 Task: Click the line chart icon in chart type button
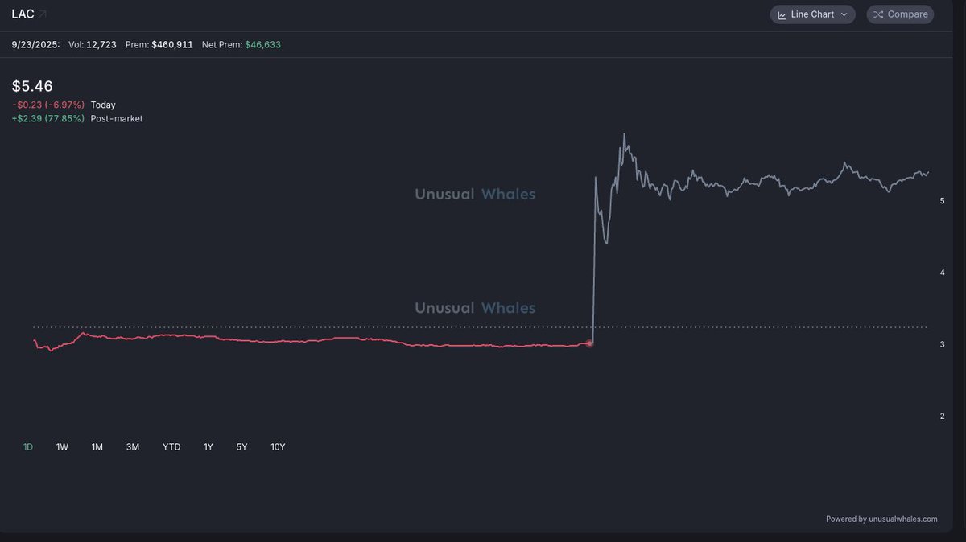pyautogui.click(x=782, y=14)
